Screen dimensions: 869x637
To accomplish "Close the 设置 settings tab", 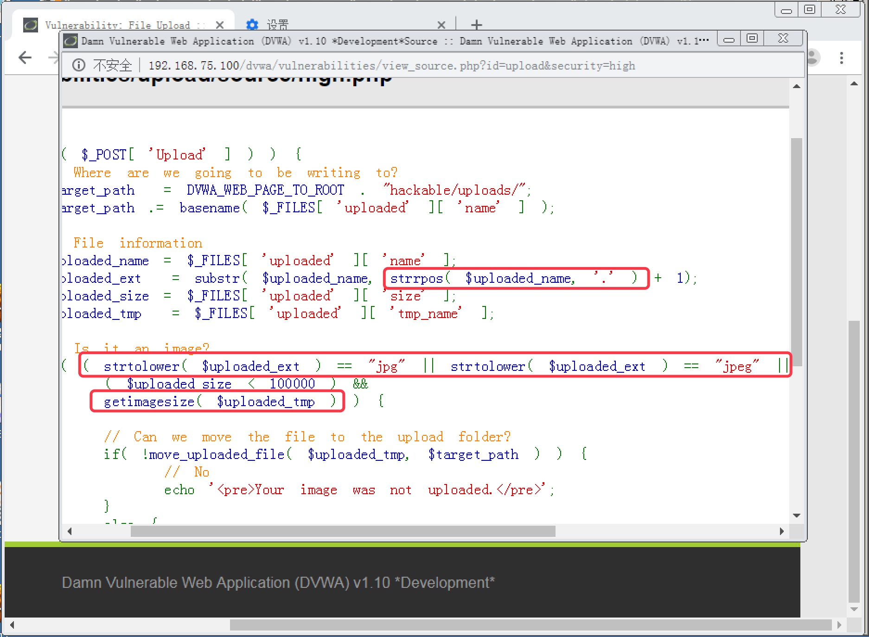I will tap(441, 25).
